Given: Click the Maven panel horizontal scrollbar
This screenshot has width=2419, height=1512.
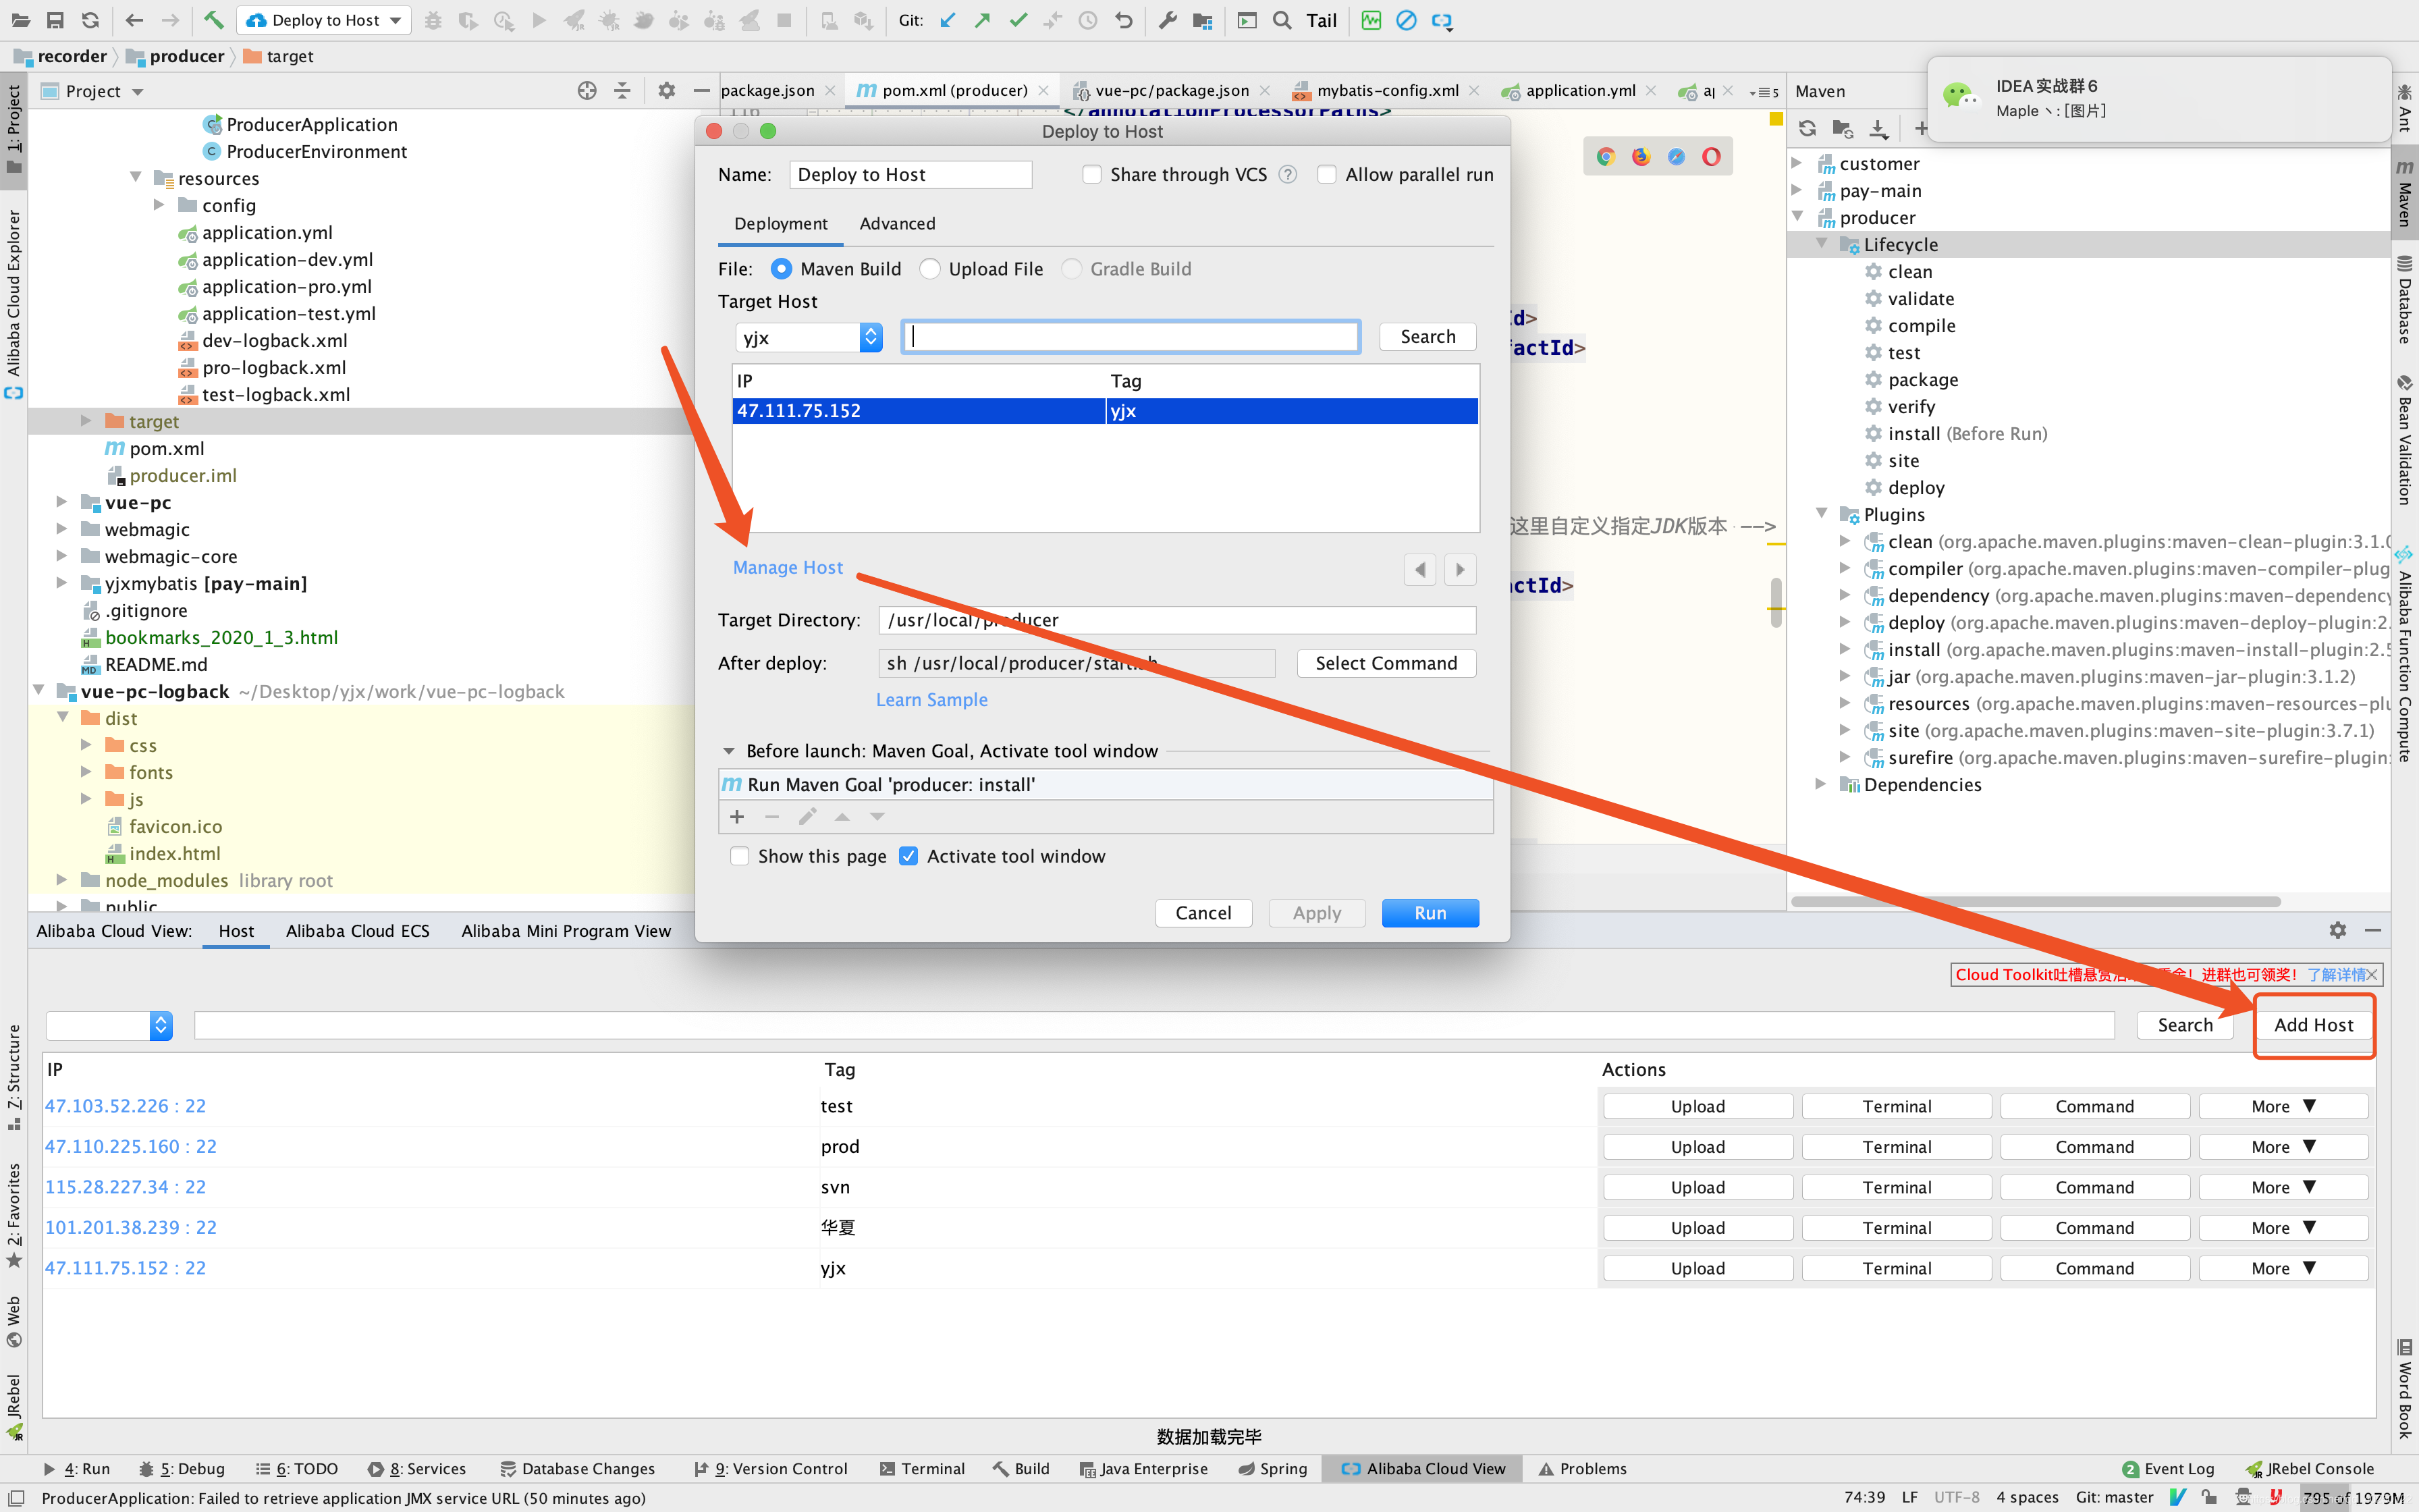Looking at the screenshot, I should point(2036,901).
